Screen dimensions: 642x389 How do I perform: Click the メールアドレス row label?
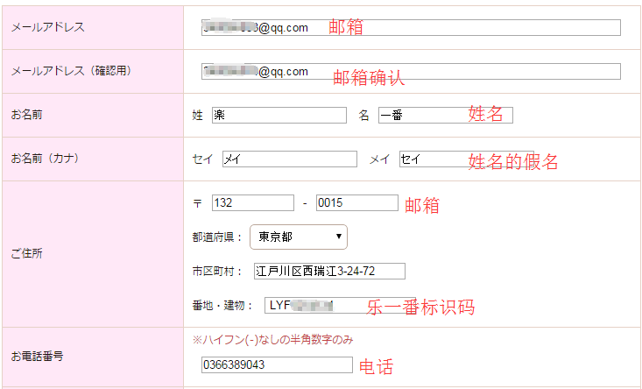point(48,27)
